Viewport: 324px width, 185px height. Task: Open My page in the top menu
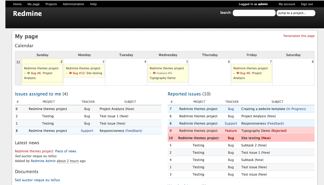(33, 4)
